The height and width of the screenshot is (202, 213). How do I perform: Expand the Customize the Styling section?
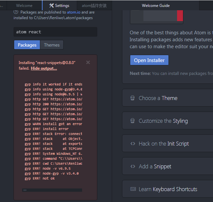(163, 121)
